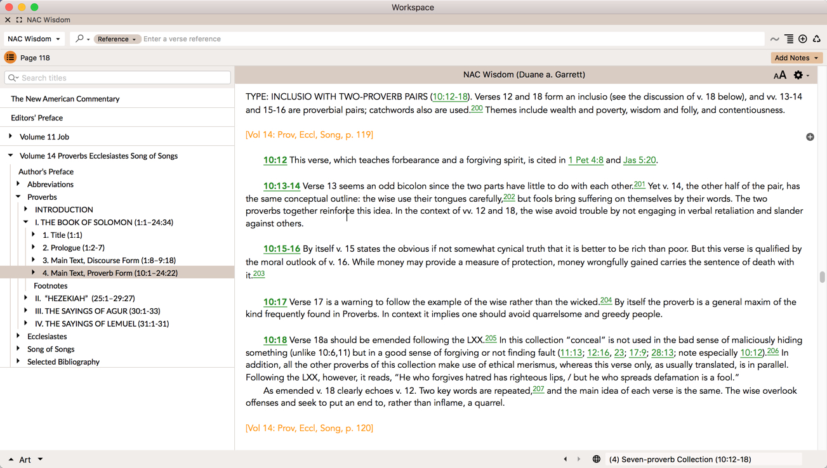827x468 pixels.
Task: Open the Reference search type dropdown
Action: (x=117, y=39)
